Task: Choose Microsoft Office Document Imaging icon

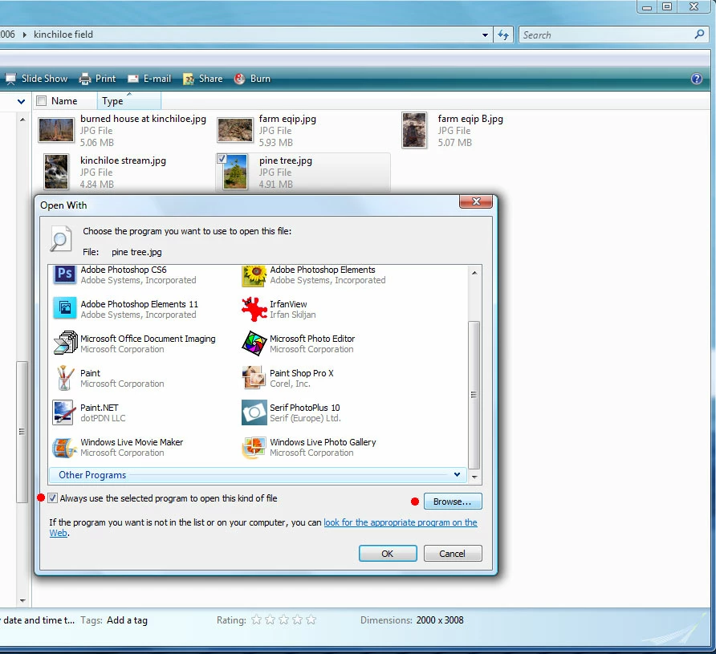Action: [x=65, y=343]
